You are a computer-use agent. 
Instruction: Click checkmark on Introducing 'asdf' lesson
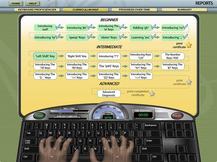click(58, 26)
